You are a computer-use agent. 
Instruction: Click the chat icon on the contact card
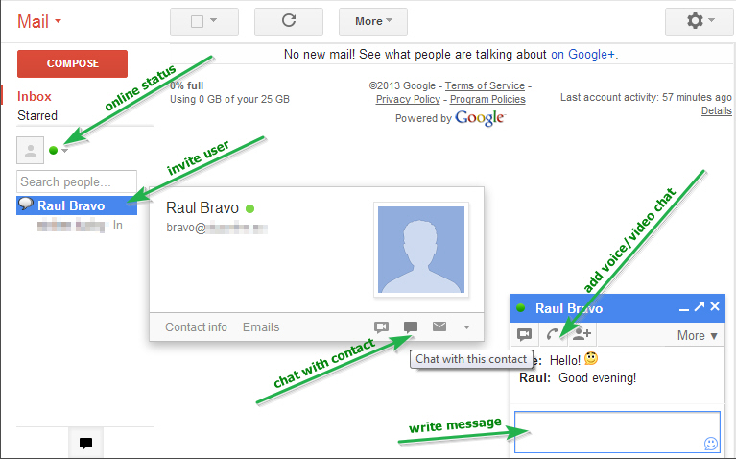tap(411, 326)
